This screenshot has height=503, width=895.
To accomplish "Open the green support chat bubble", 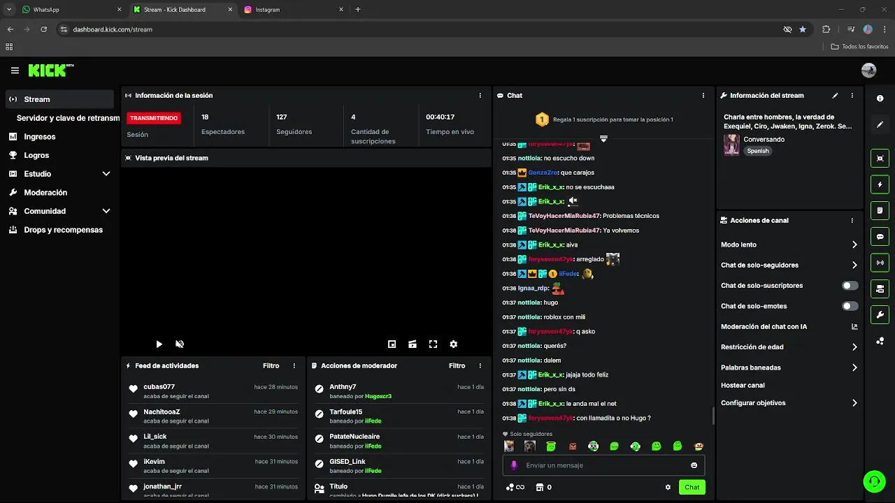I will tap(873, 481).
